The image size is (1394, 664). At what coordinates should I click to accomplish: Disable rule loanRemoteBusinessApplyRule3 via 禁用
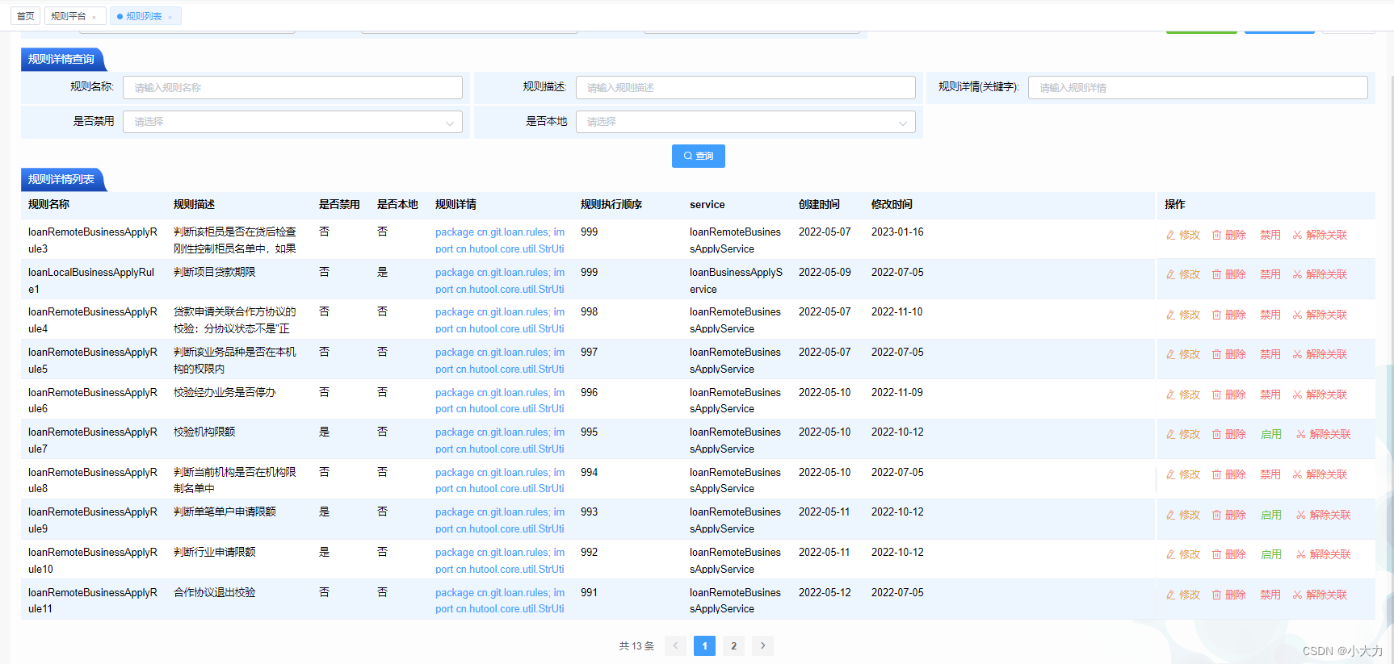click(1270, 235)
